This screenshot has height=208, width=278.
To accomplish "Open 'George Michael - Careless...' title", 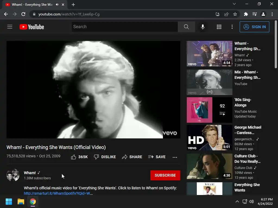I will [x=248, y=130].
